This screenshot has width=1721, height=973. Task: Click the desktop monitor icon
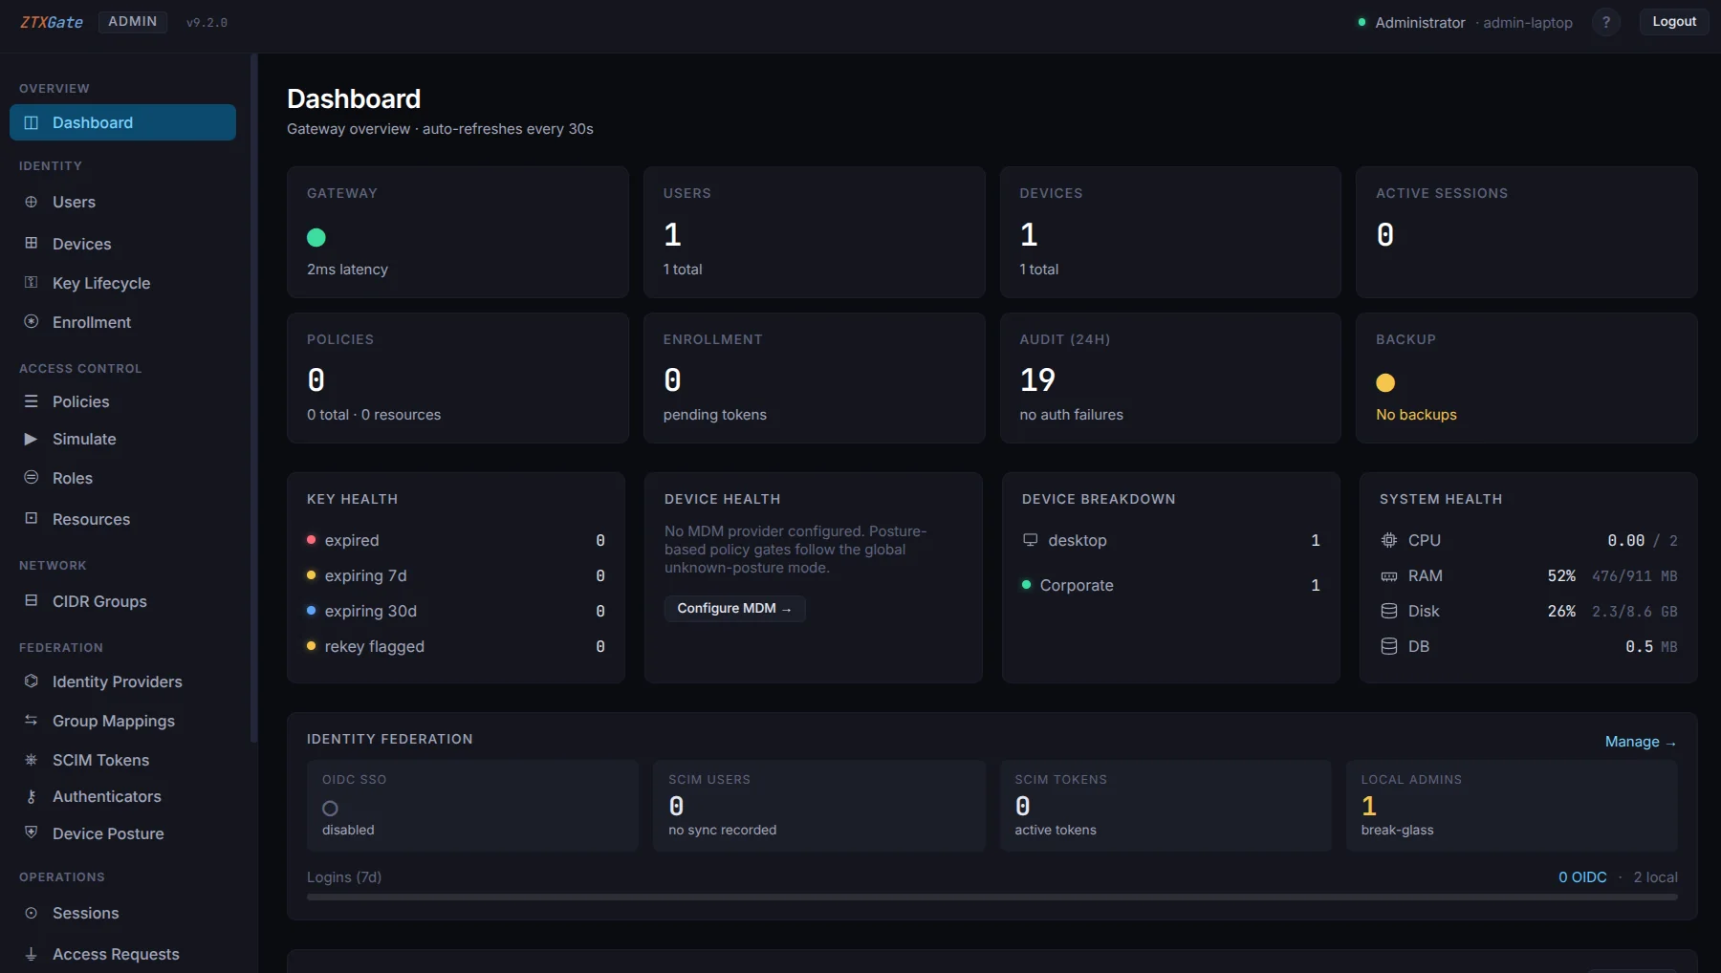(1030, 540)
